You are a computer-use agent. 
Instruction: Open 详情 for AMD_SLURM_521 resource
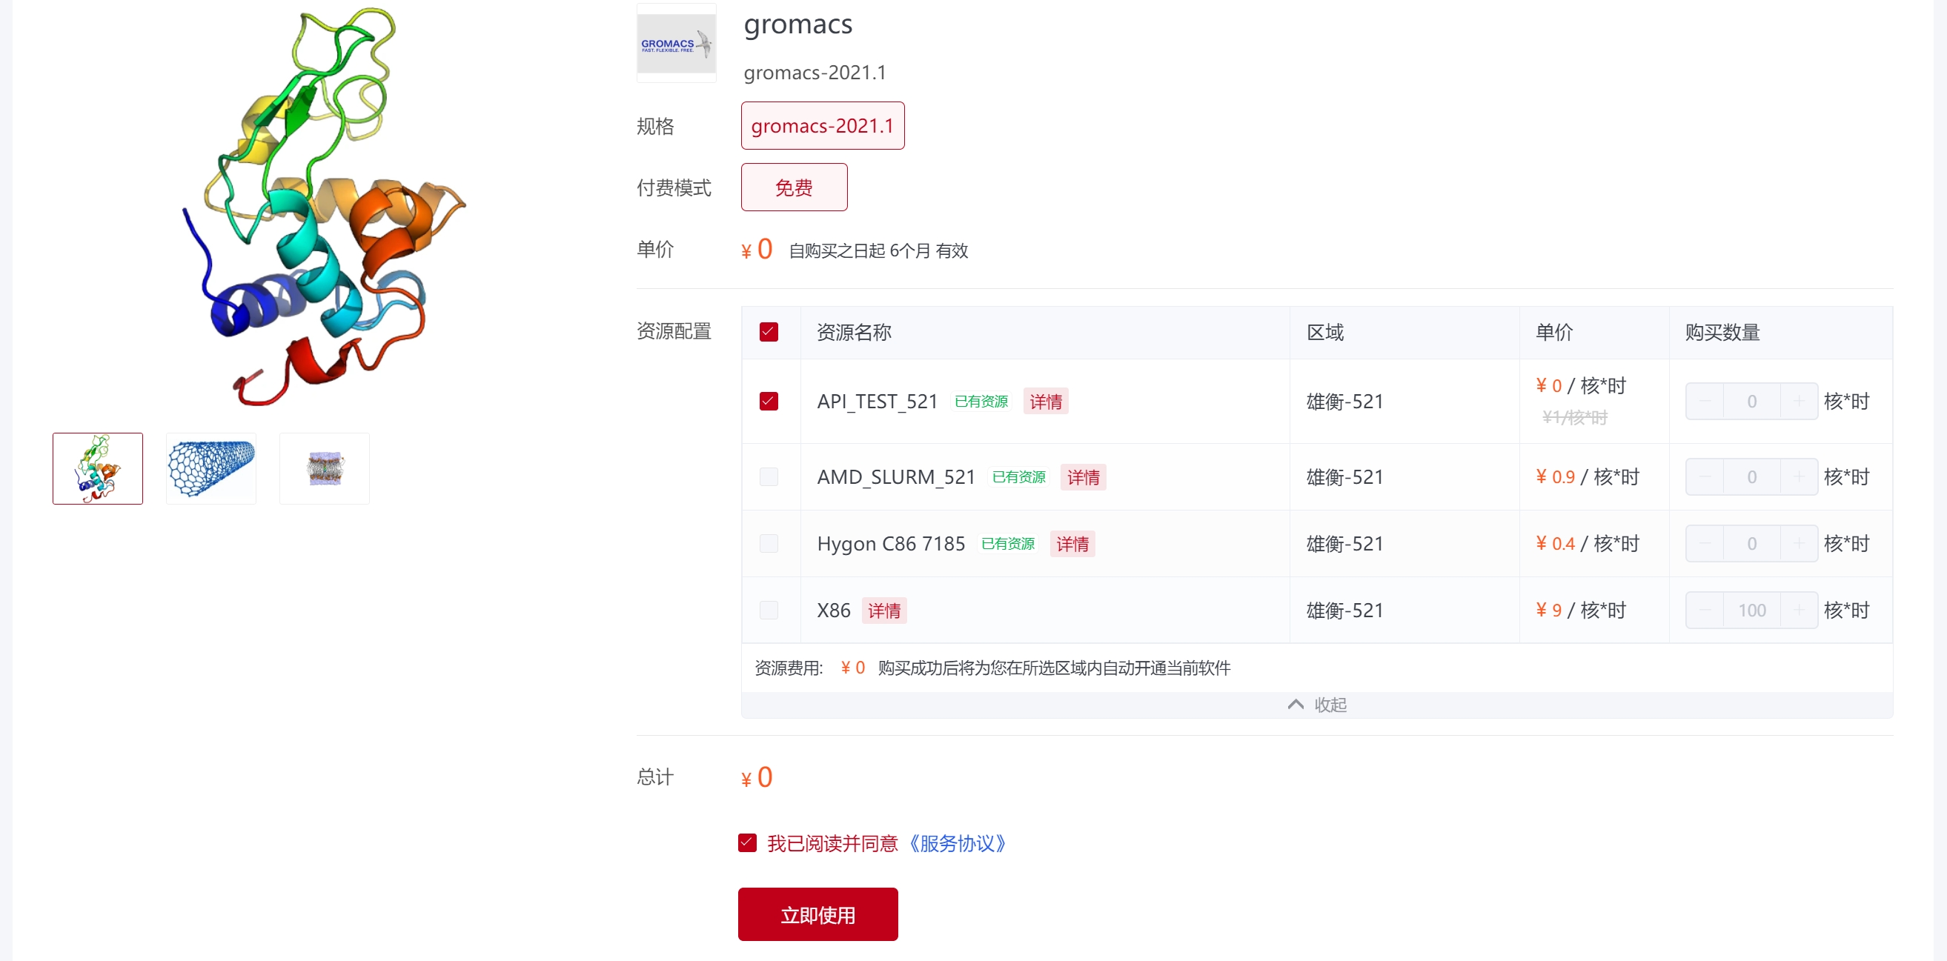(1082, 476)
